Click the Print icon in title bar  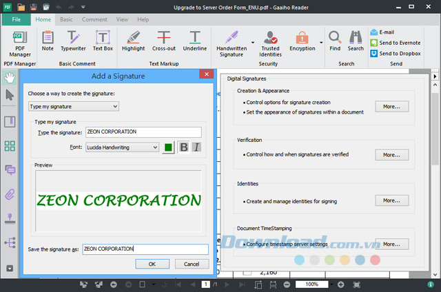pyautogui.click(x=46, y=7)
